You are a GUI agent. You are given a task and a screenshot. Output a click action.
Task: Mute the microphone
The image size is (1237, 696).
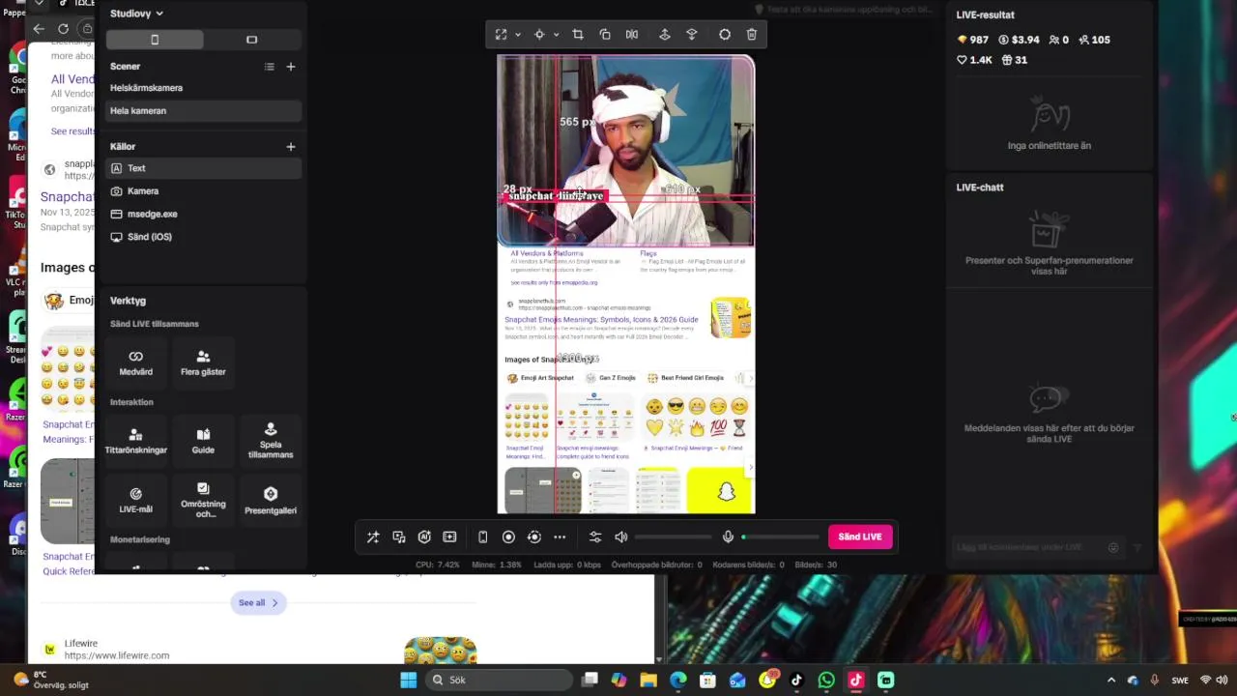click(x=728, y=537)
